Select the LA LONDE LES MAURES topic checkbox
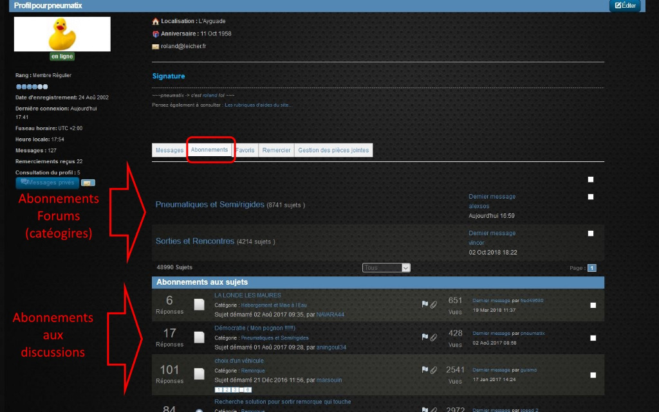 click(593, 305)
